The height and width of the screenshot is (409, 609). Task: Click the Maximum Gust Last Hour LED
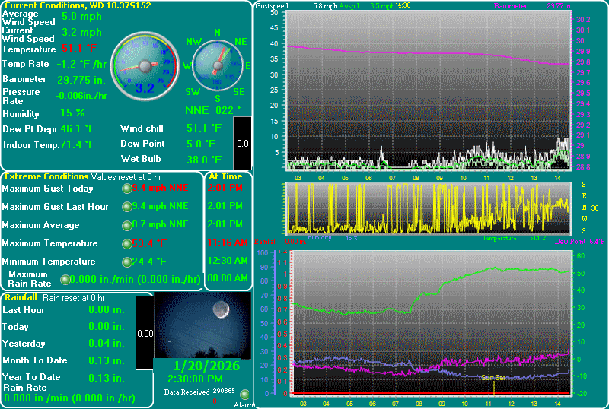coord(126,207)
